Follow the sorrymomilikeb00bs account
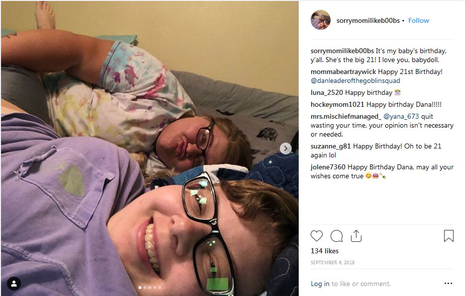Viewport: 465px width, 296px height. tap(418, 20)
